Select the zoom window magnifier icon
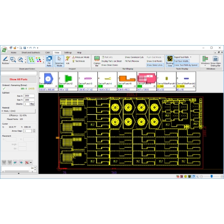 [13, 59]
